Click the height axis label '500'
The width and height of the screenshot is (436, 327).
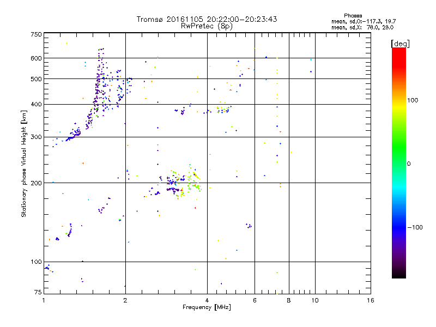[x=36, y=79]
